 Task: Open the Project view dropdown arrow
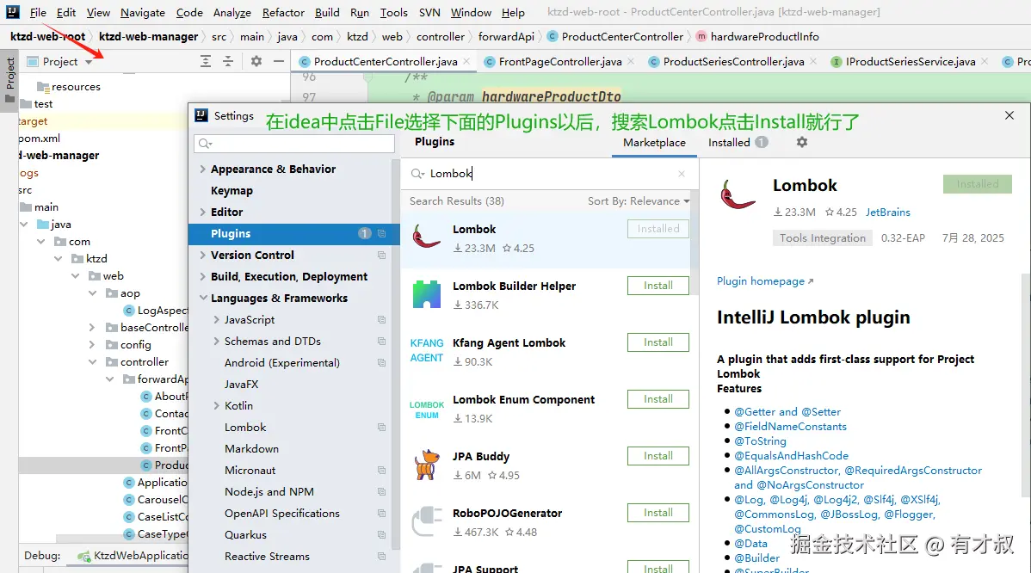[x=89, y=62]
